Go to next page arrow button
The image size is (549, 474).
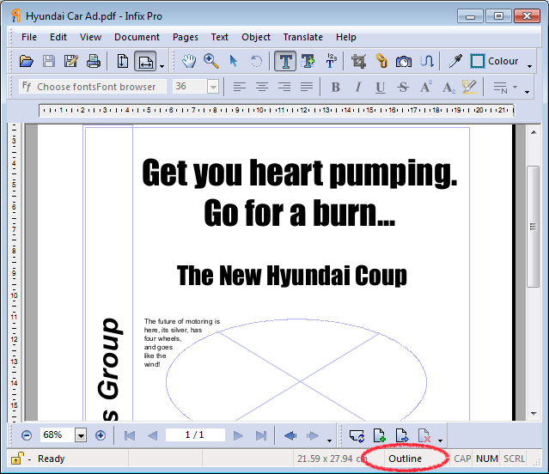click(238, 435)
